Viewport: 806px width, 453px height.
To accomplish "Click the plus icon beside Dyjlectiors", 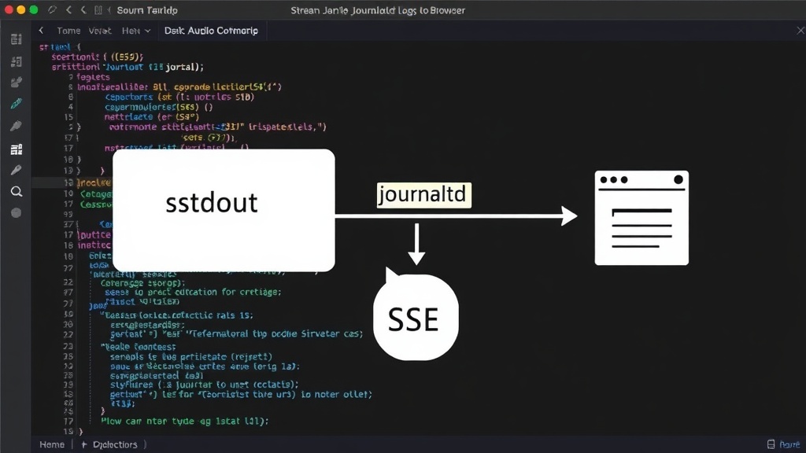I will pyautogui.click(x=83, y=444).
